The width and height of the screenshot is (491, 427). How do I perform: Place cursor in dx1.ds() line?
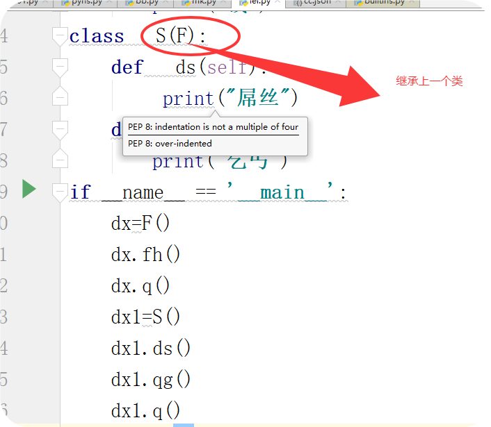click(151, 349)
